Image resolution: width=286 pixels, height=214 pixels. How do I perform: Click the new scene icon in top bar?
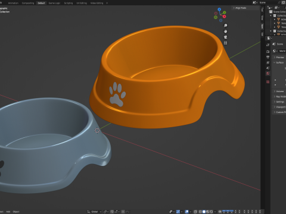coord(284,2)
